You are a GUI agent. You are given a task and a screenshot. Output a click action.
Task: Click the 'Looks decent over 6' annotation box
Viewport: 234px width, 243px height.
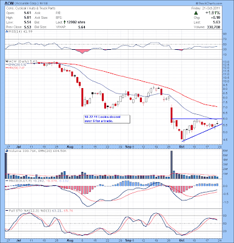point(107,119)
